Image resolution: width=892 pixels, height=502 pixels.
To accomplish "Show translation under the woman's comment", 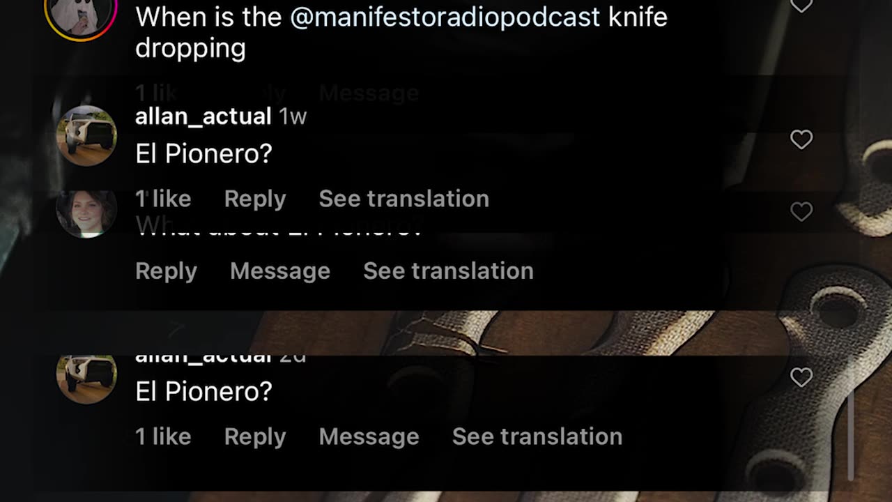I will [449, 271].
